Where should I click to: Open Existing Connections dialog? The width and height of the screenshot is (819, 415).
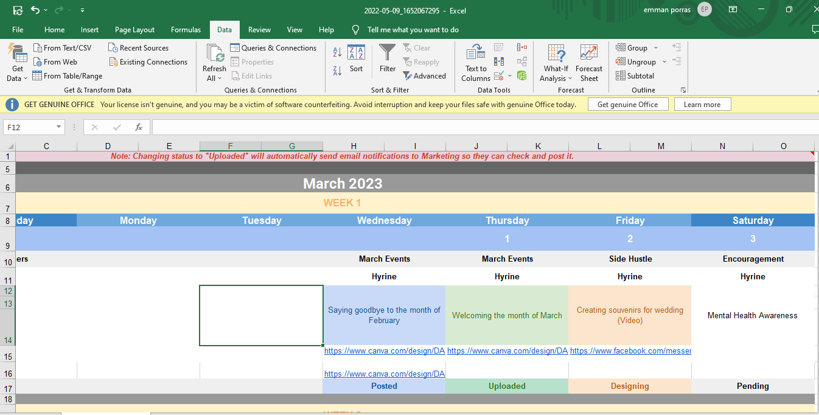(148, 61)
